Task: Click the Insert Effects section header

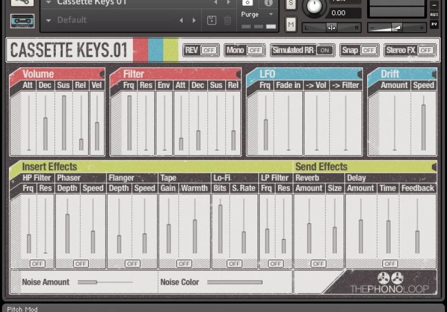Action: click(x=49, y=167)
